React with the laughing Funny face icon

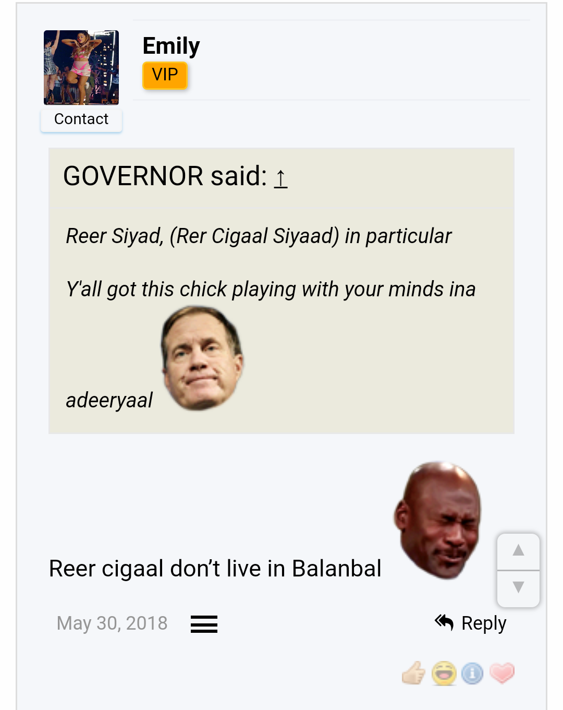click(x=444, y=673)
